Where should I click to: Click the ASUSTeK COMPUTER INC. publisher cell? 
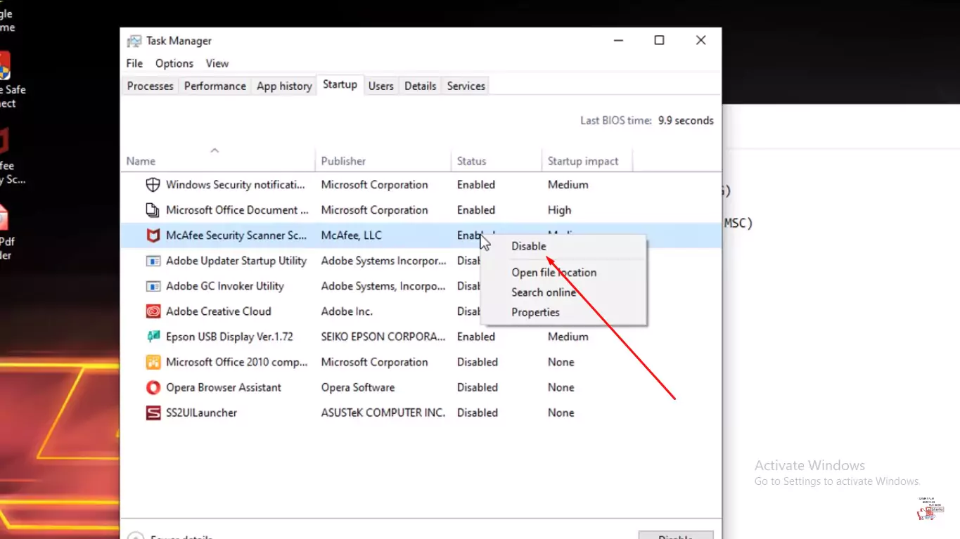point(383,413)
